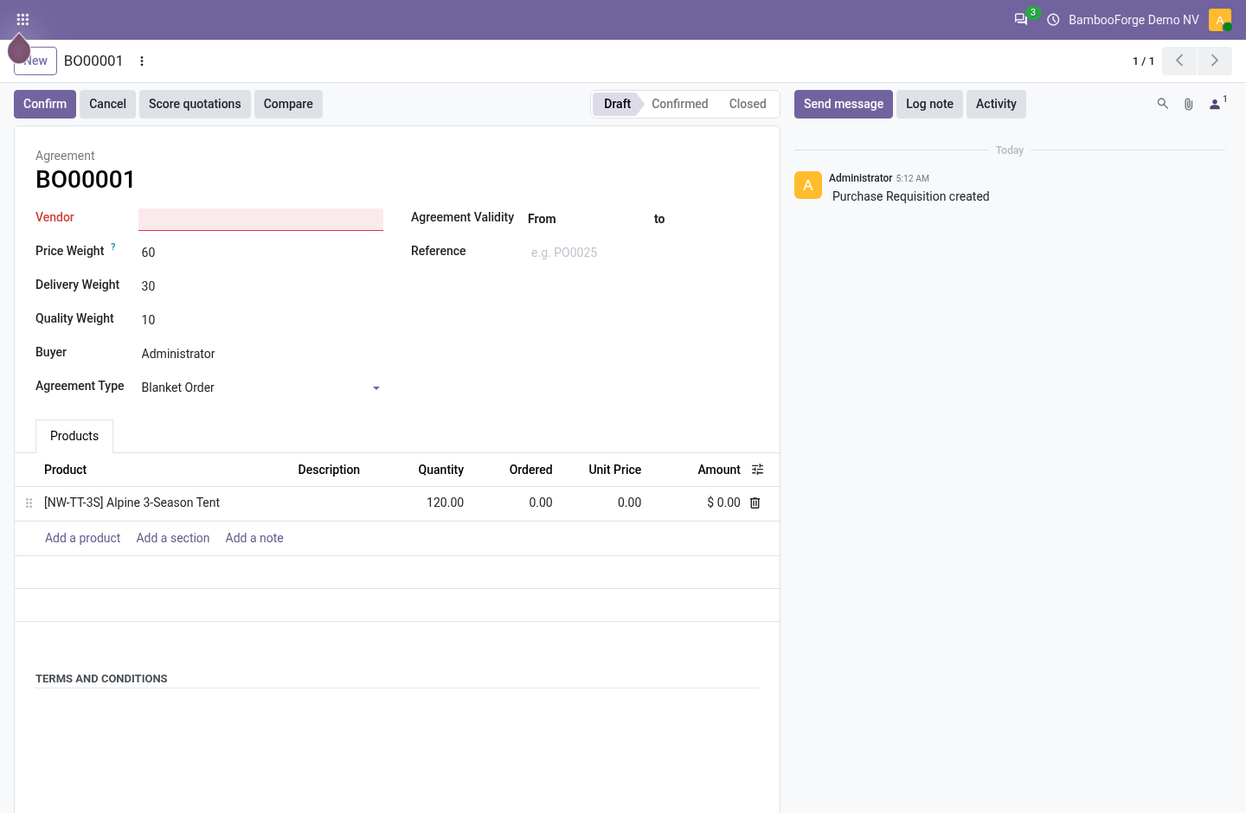Click Add a product link
1246x813 pixels.
coord(83,538)
